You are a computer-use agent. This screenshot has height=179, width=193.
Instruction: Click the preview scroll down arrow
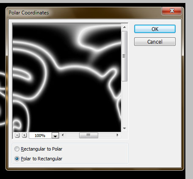124,129
